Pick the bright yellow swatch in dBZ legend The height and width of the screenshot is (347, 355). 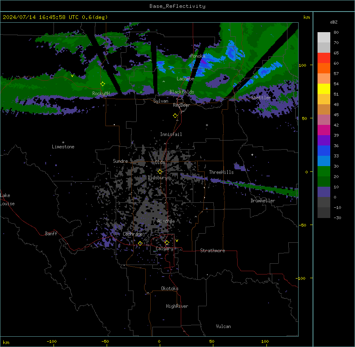coord(324,89)
